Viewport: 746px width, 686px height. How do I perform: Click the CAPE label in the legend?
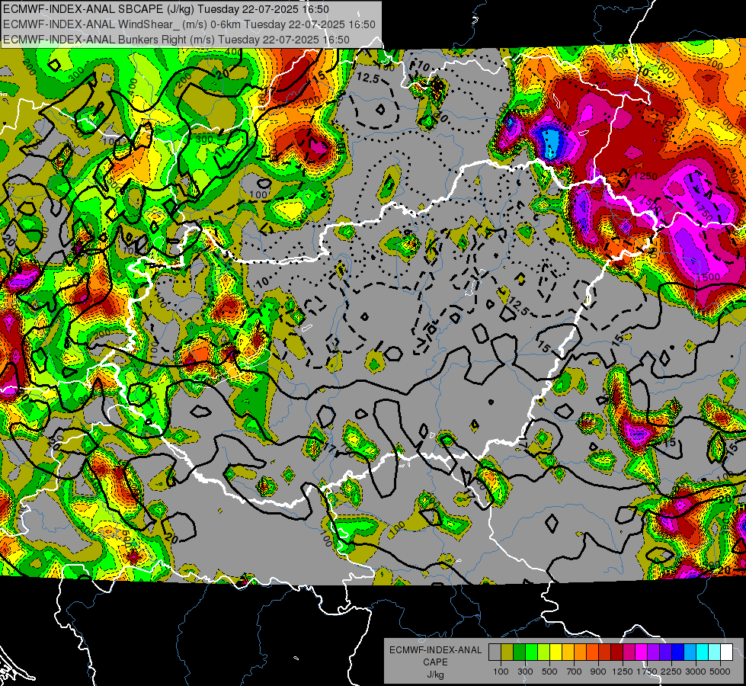tap(435, 662)
